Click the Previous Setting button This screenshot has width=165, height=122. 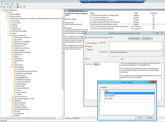(x=134, y=38)
